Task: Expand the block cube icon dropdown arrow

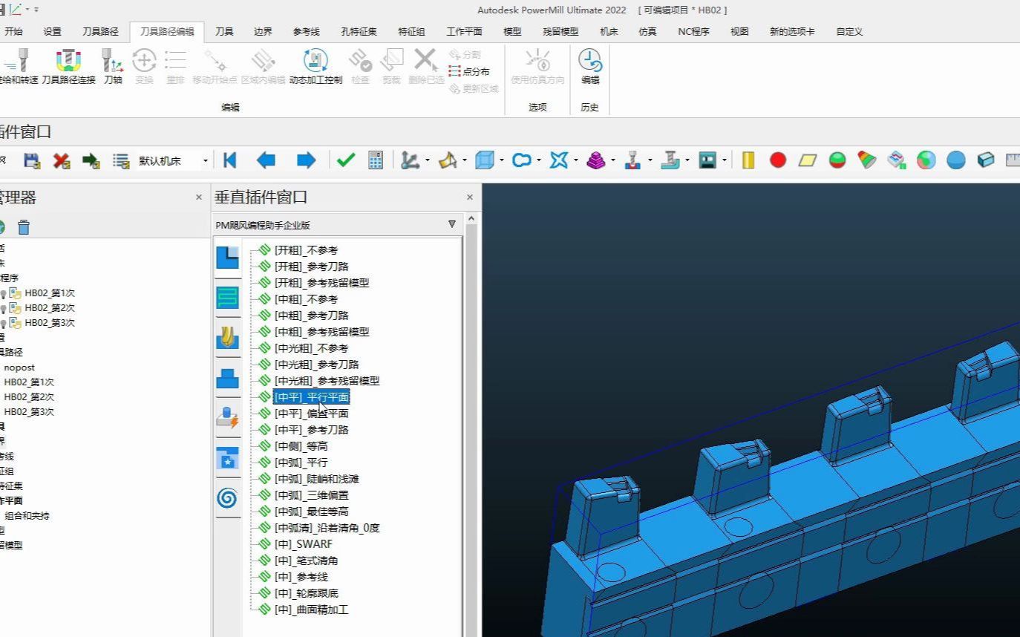Action: click(502, 160)
